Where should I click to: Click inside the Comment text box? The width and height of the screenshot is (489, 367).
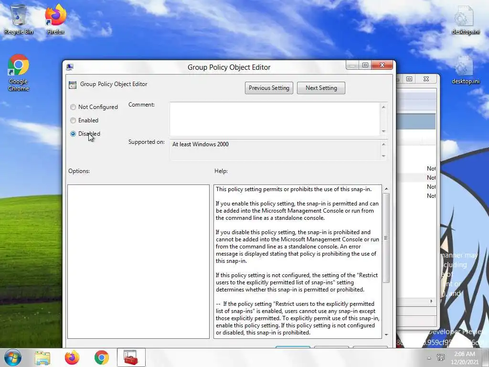pos(275,119)
